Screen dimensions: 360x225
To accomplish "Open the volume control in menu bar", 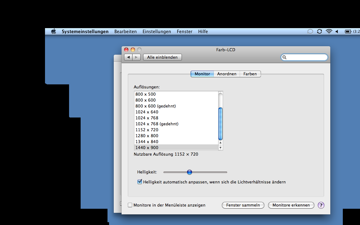I will tap(337, 32).
